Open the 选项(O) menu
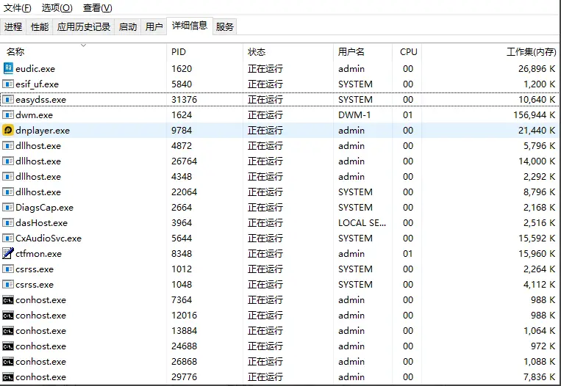The height and width of the screenshot is (386, 561). pyautogui.click(x=57, y=8)
